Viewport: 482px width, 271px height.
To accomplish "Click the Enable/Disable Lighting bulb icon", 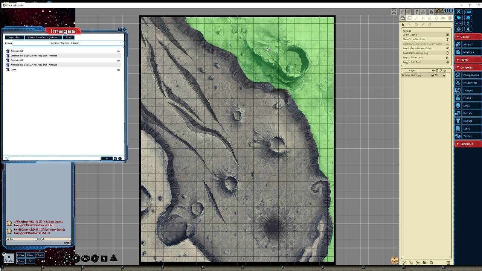I will (448, 53).
